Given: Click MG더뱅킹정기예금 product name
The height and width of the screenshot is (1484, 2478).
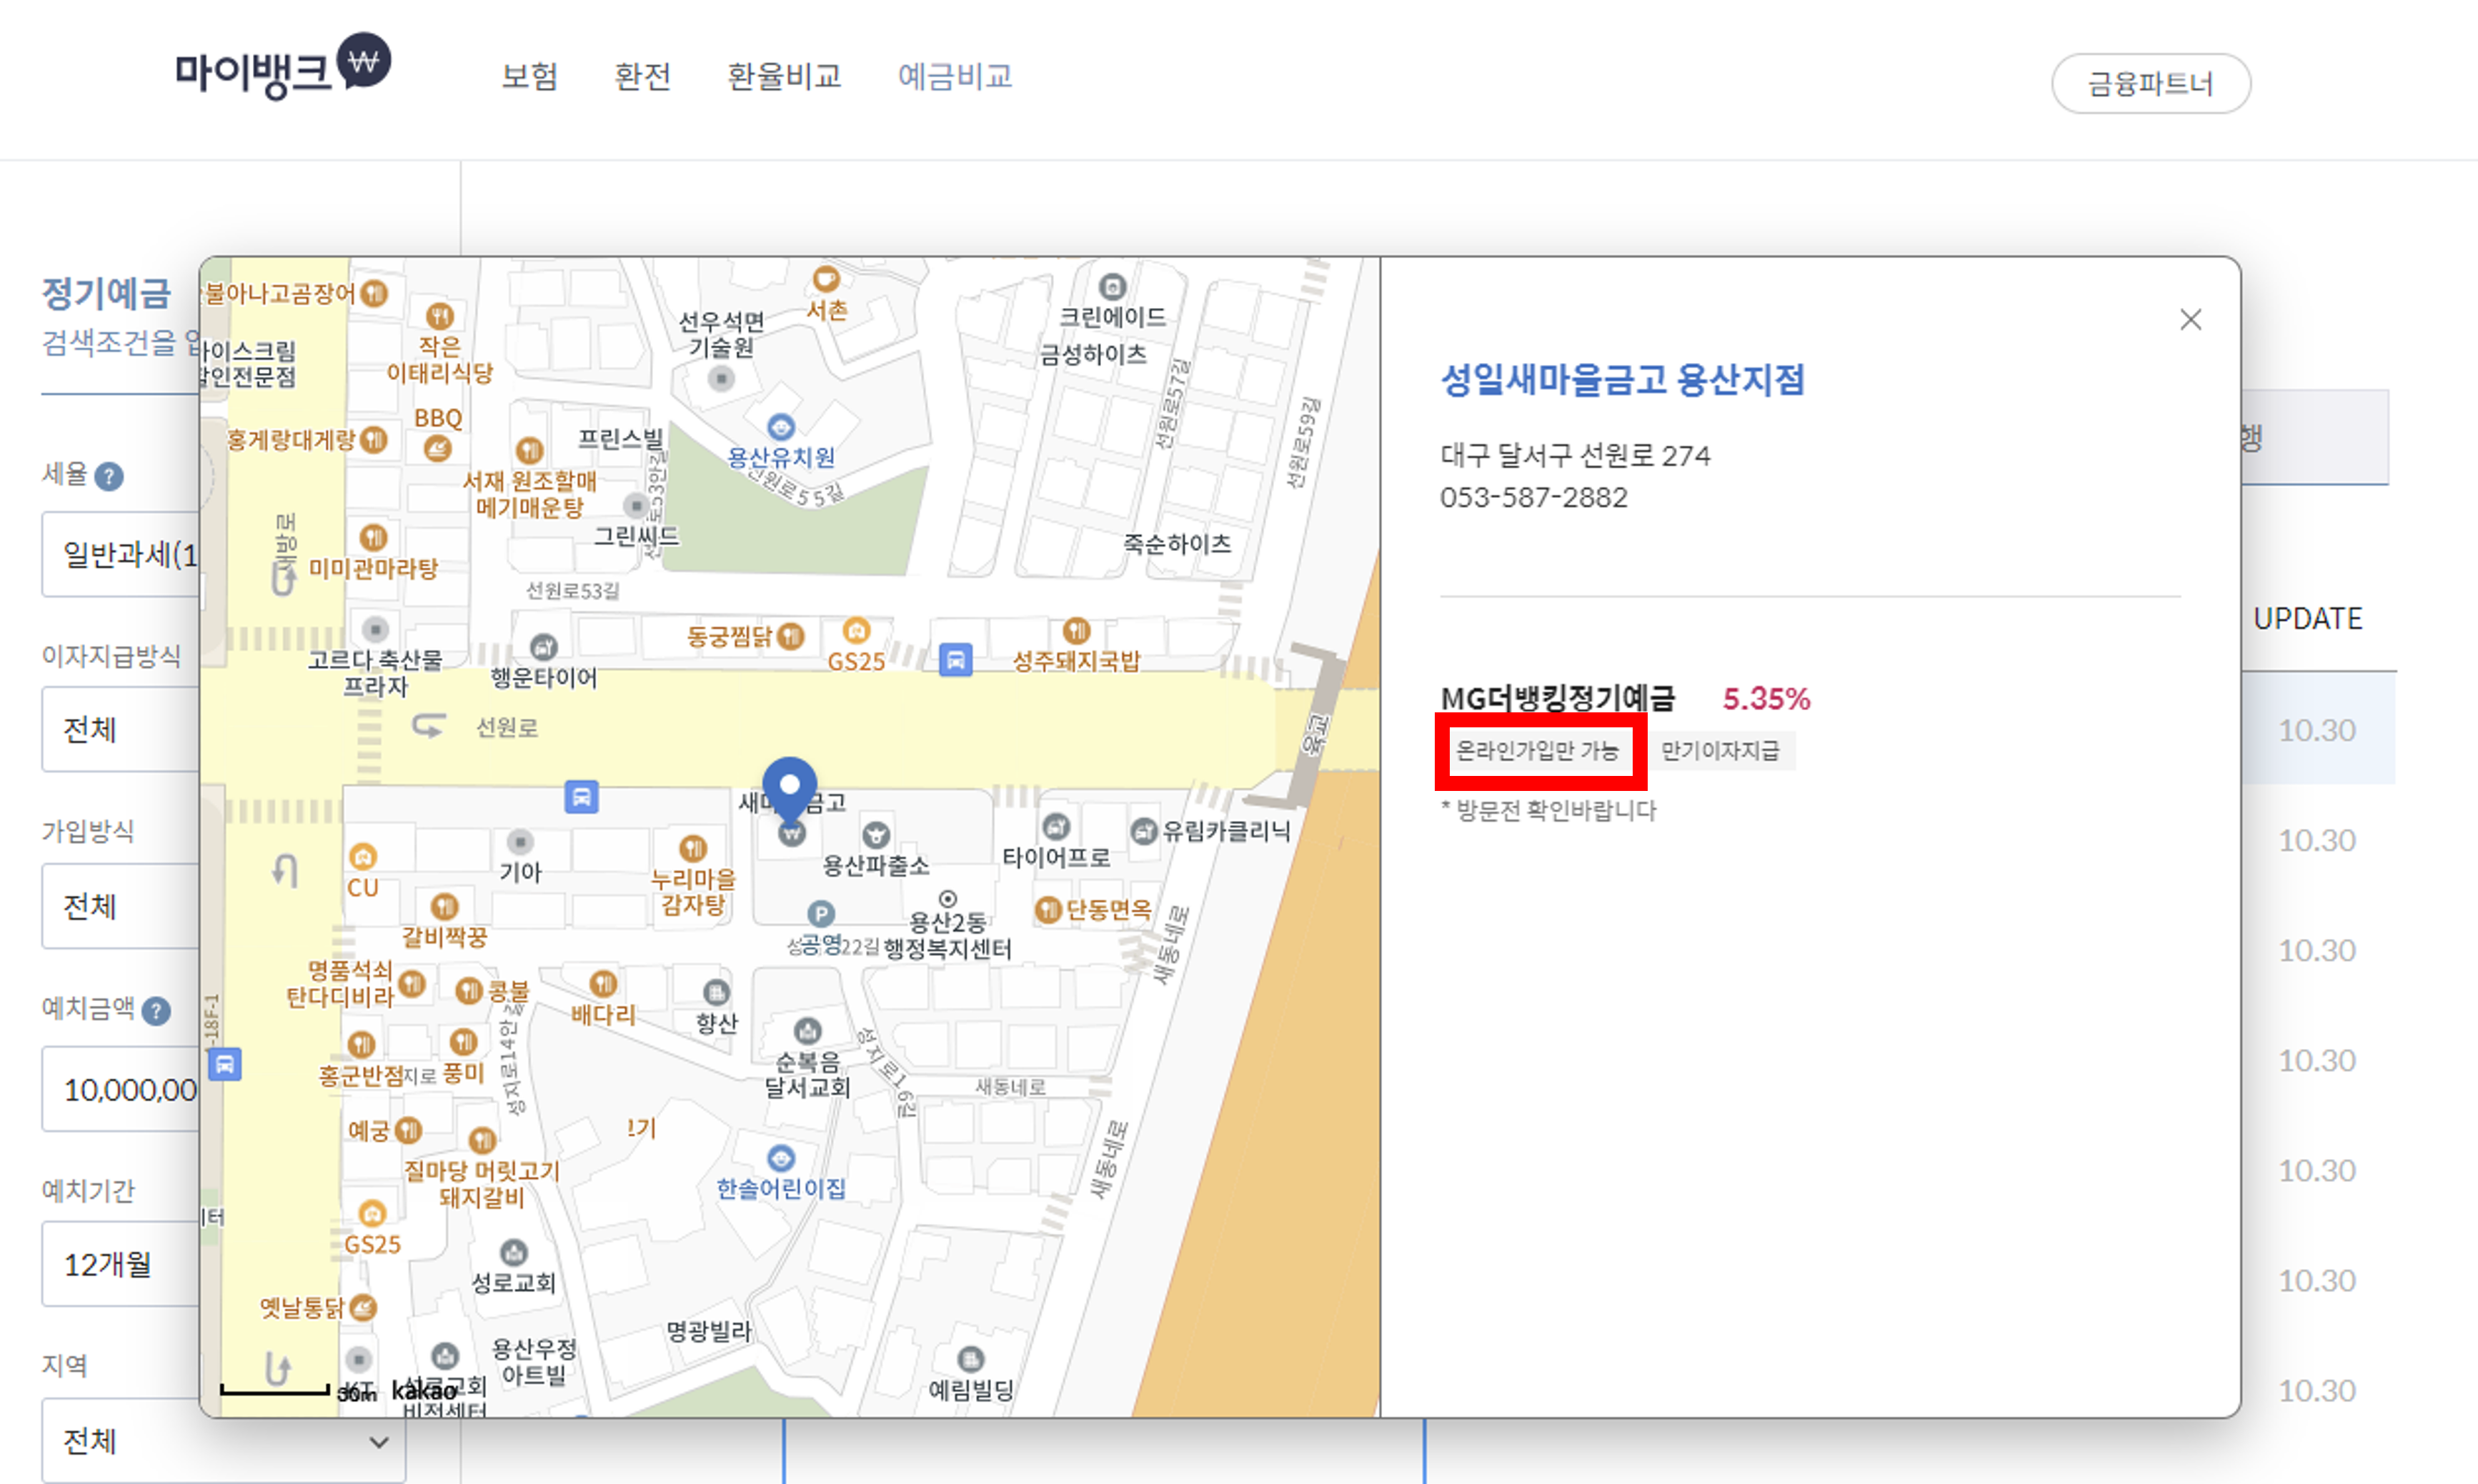Looking at the screenshot, I should click(x=1557, y=698).
